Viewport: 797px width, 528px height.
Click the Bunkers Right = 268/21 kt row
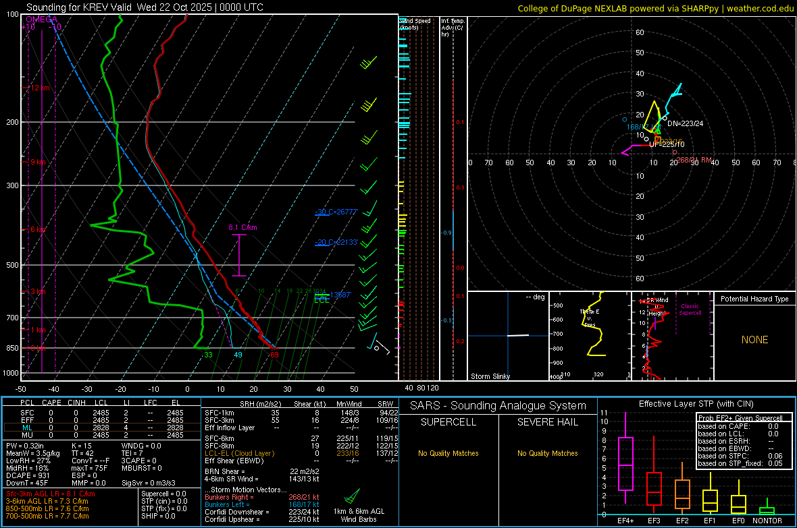(x=262, y=498)
